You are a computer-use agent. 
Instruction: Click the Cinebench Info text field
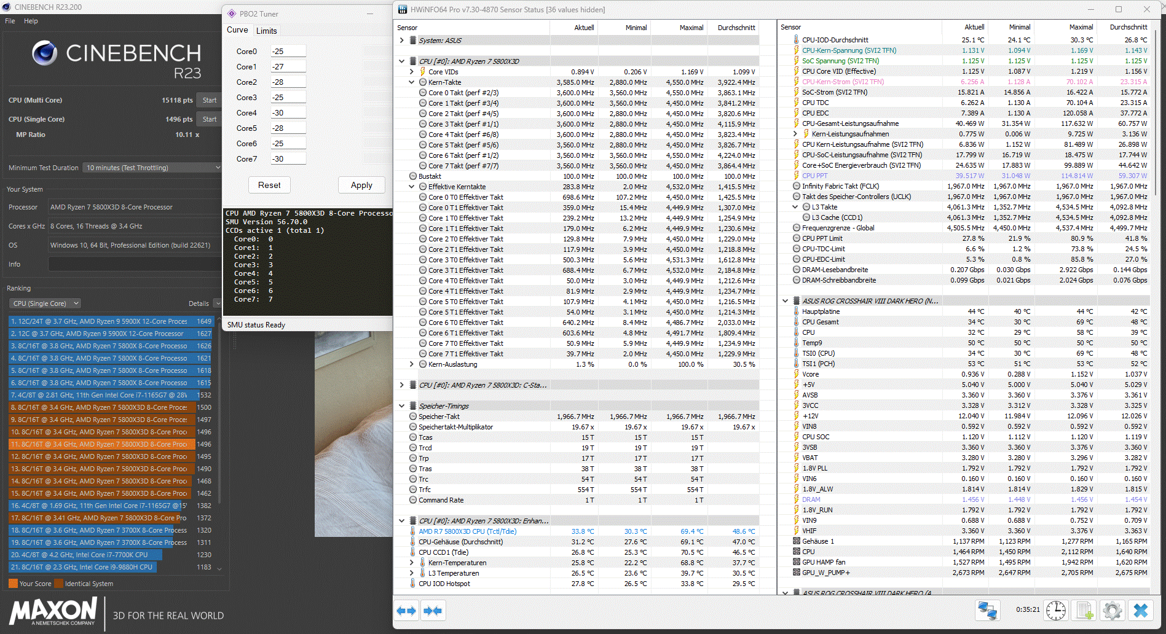point(134,264)
